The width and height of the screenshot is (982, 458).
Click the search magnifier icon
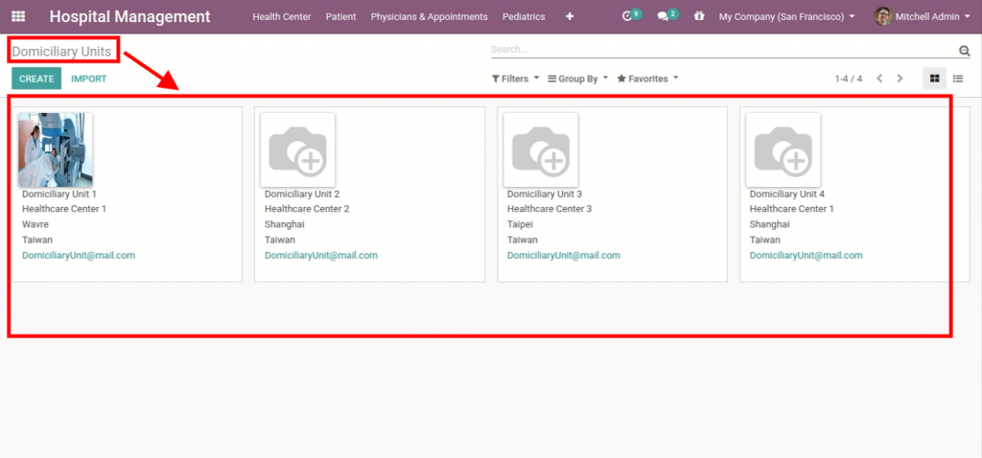[x=965, y=51]
